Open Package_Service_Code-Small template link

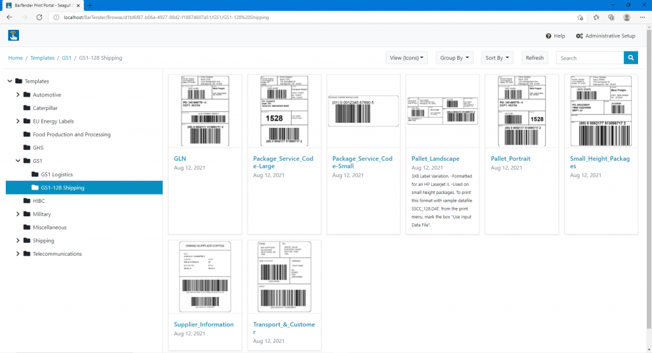coord(362,162)
